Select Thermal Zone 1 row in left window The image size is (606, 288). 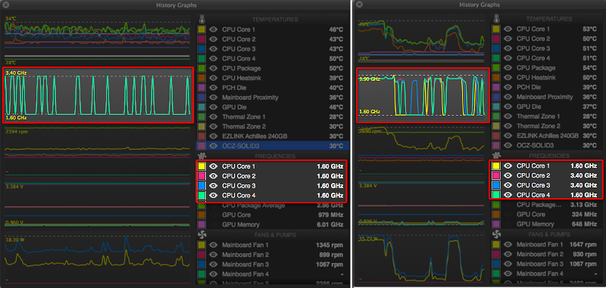point(272,117)
